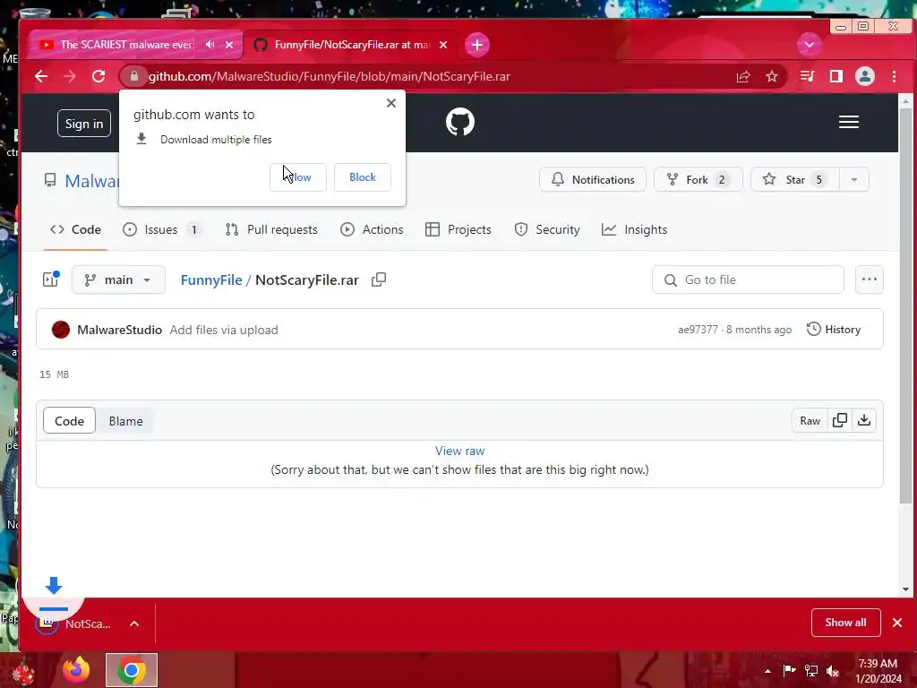Click the Raw button
Screen dimensions: 917x688
coord(810,421)
